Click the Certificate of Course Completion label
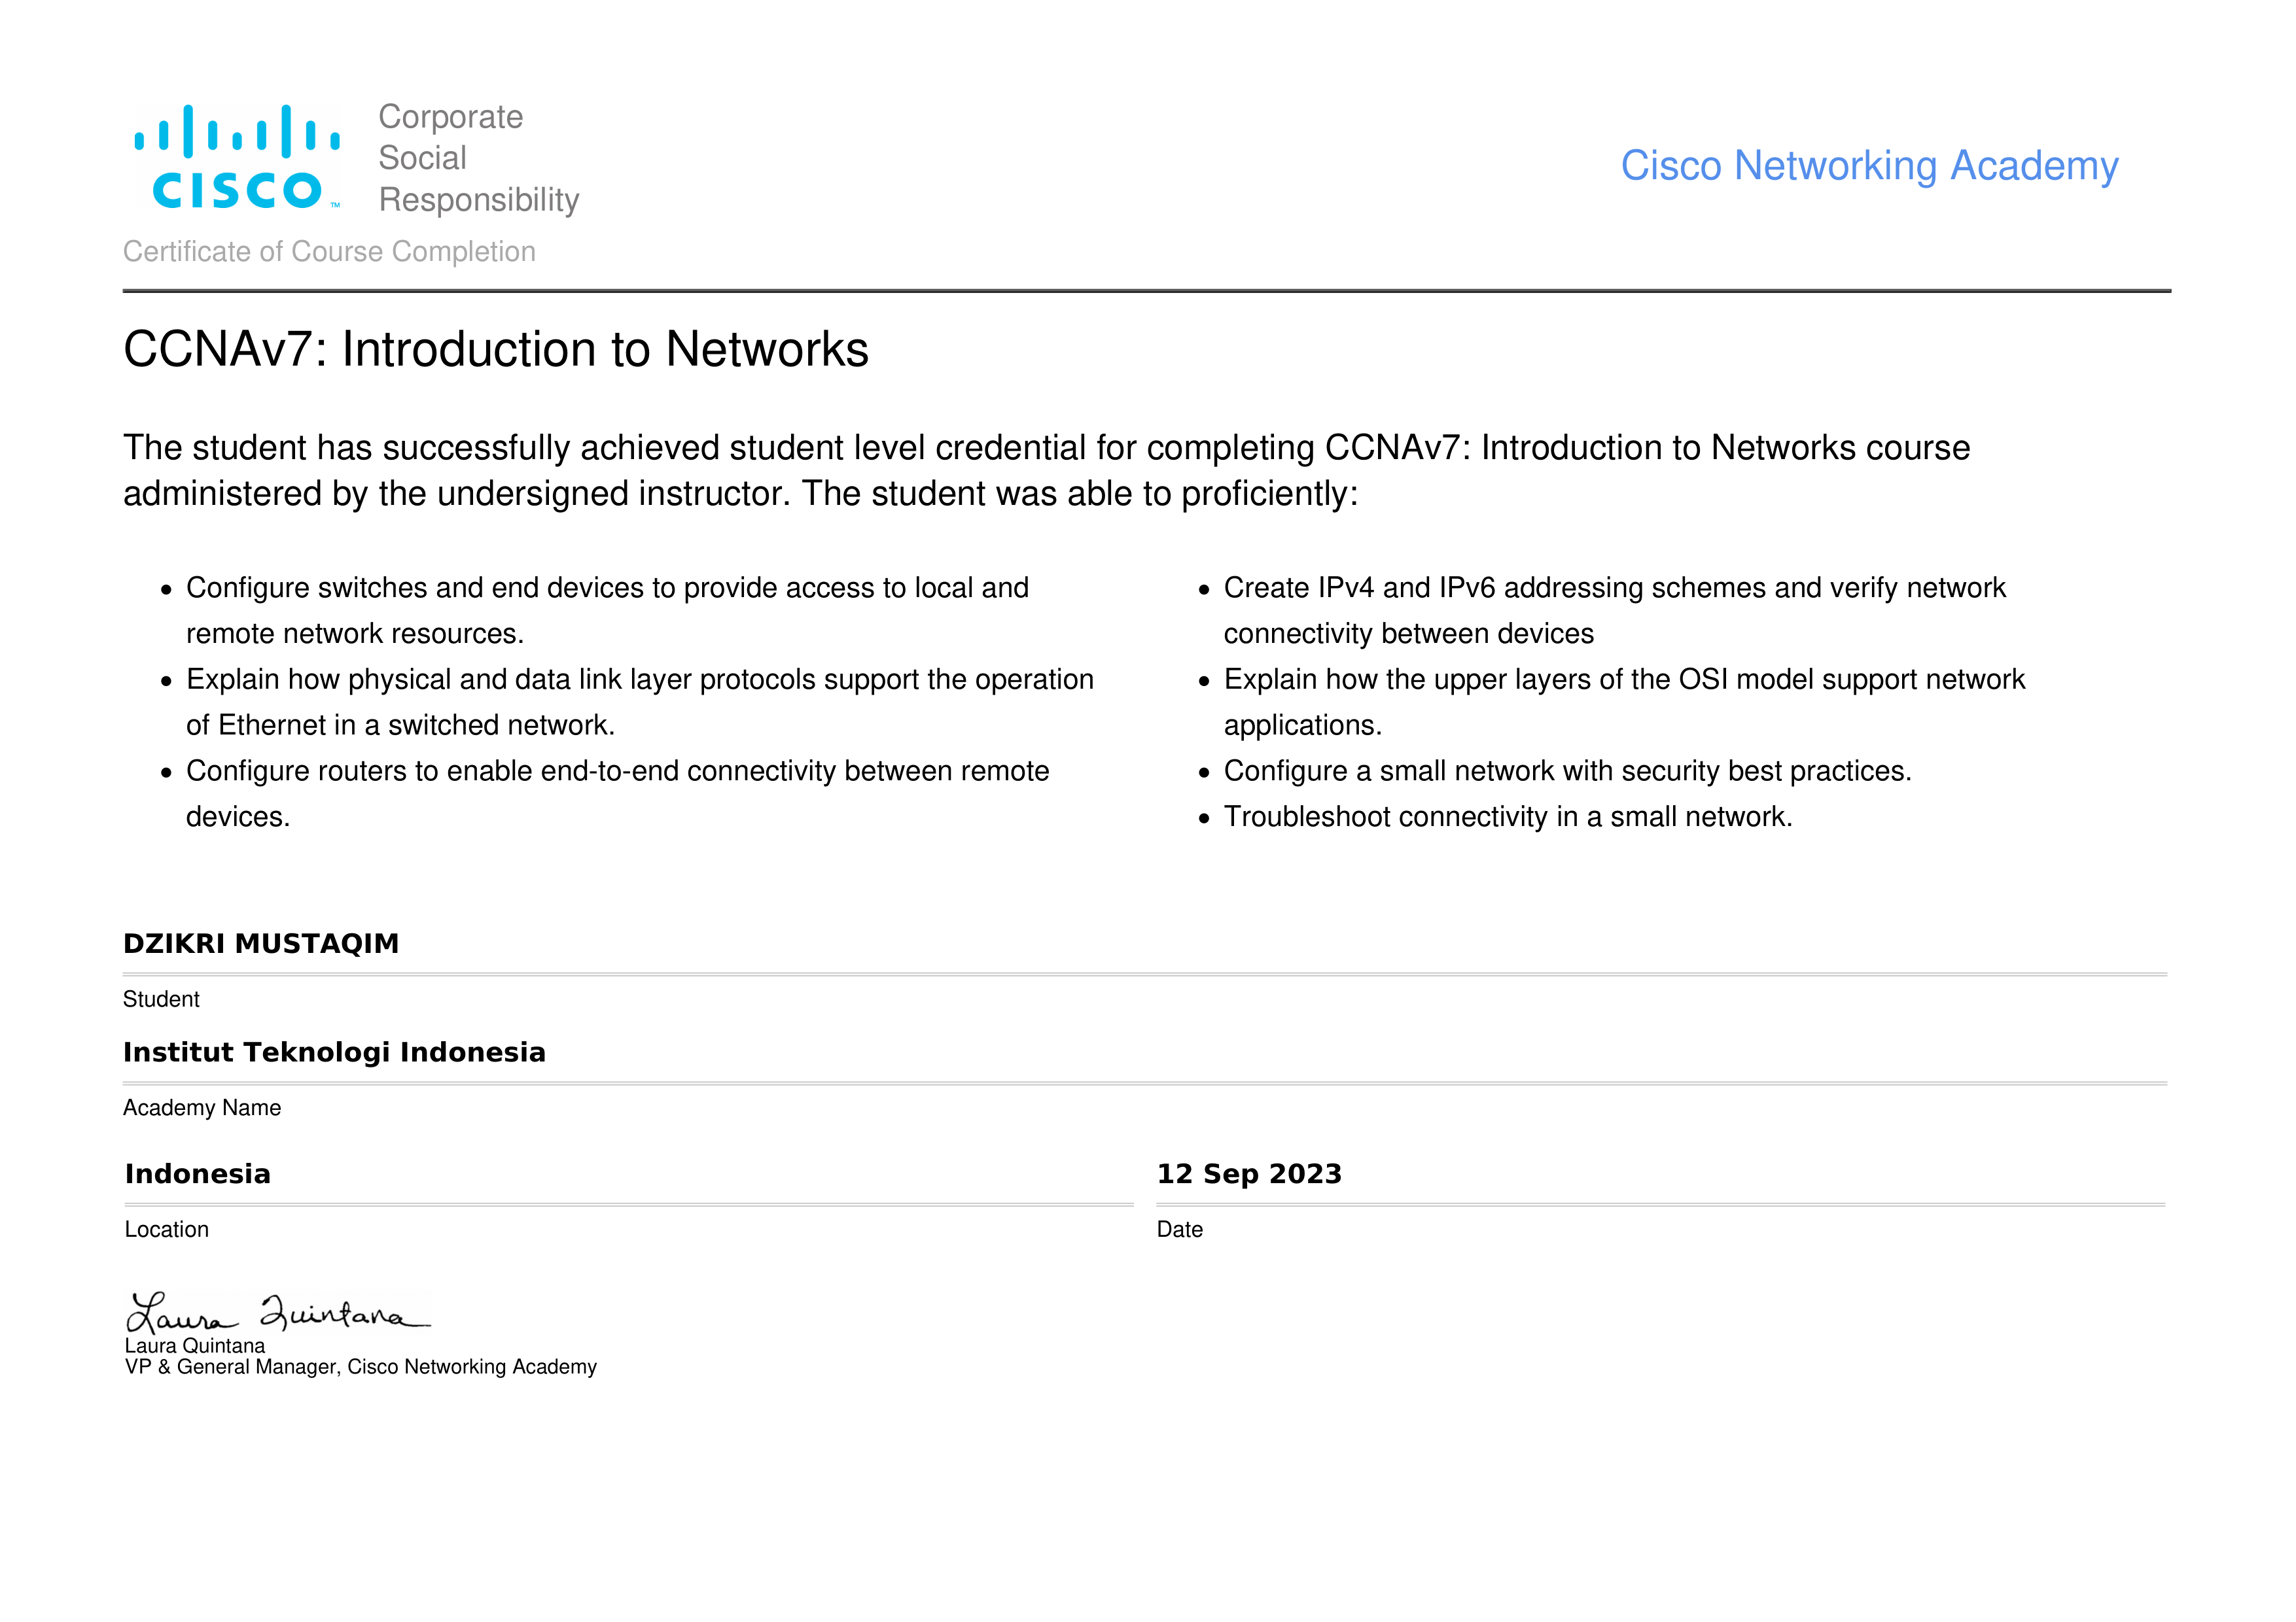Image resolution: width=2296 pixels, height=1622 pixels. tap(329, 252)
